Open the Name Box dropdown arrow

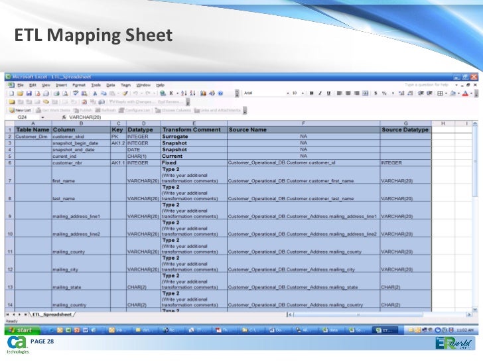[x=43, y=117]
